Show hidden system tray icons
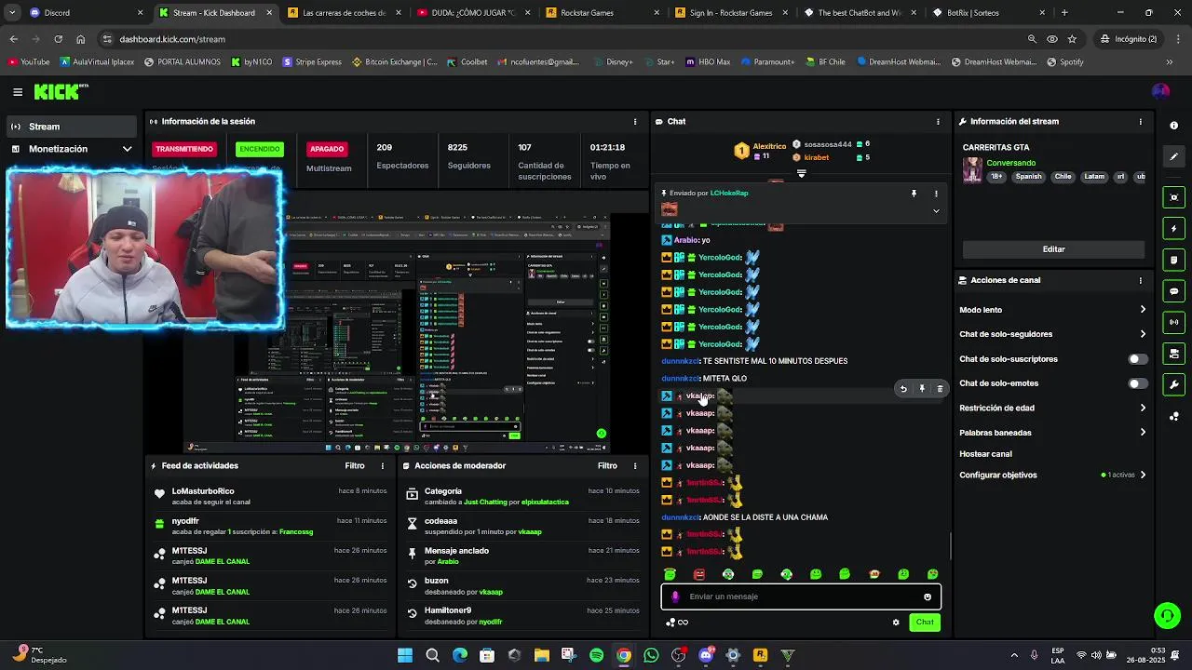The height and width of the screenshot is (670, 1192). click(x=1015, y=656)
